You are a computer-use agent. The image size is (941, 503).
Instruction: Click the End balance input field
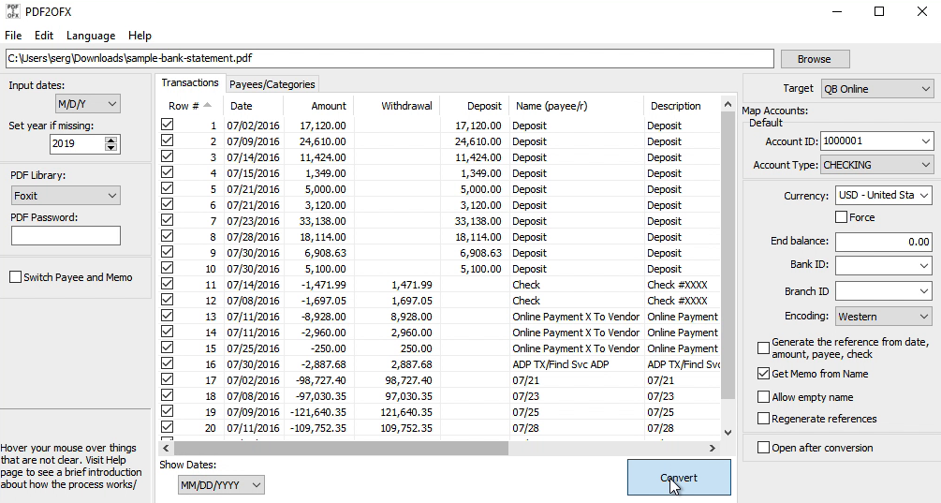click(883, 242)
